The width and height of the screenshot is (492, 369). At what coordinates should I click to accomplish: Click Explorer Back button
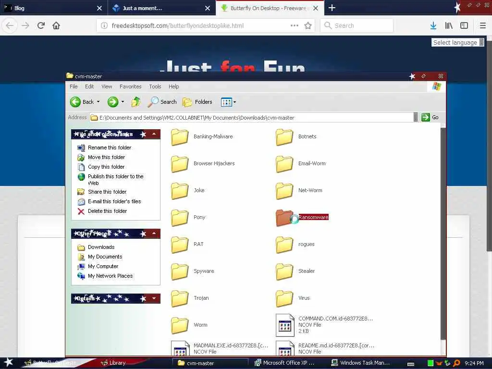point(82,102)
